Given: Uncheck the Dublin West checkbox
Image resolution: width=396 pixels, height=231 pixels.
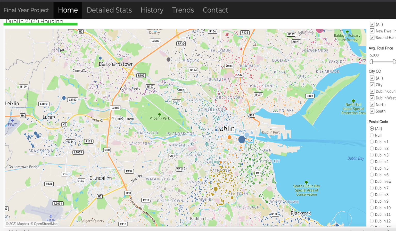Looking at the screenshot, I should click(372, 98).
